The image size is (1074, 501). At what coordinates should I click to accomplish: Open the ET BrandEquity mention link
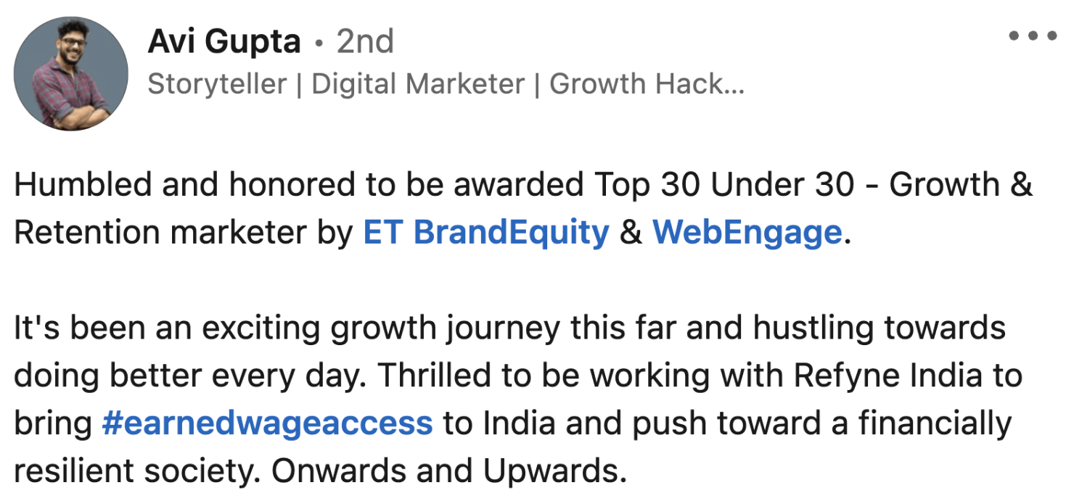coord(485,233)
